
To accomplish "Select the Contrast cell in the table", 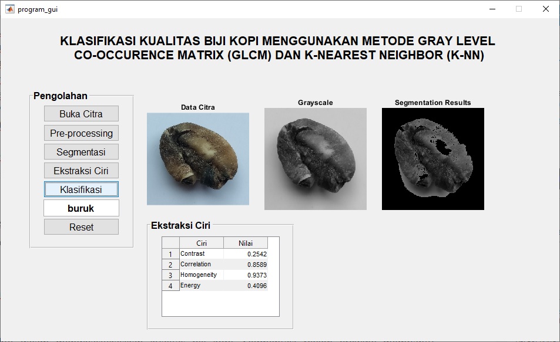I will pos(201,254).
